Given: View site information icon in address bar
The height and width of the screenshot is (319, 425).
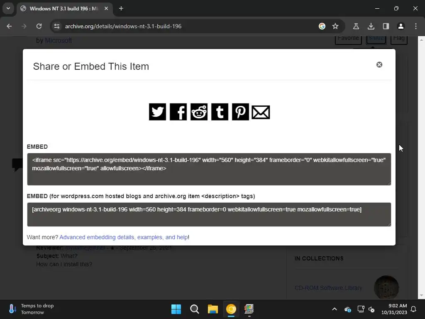Looking at the screenshot, I should pos(57,26).
